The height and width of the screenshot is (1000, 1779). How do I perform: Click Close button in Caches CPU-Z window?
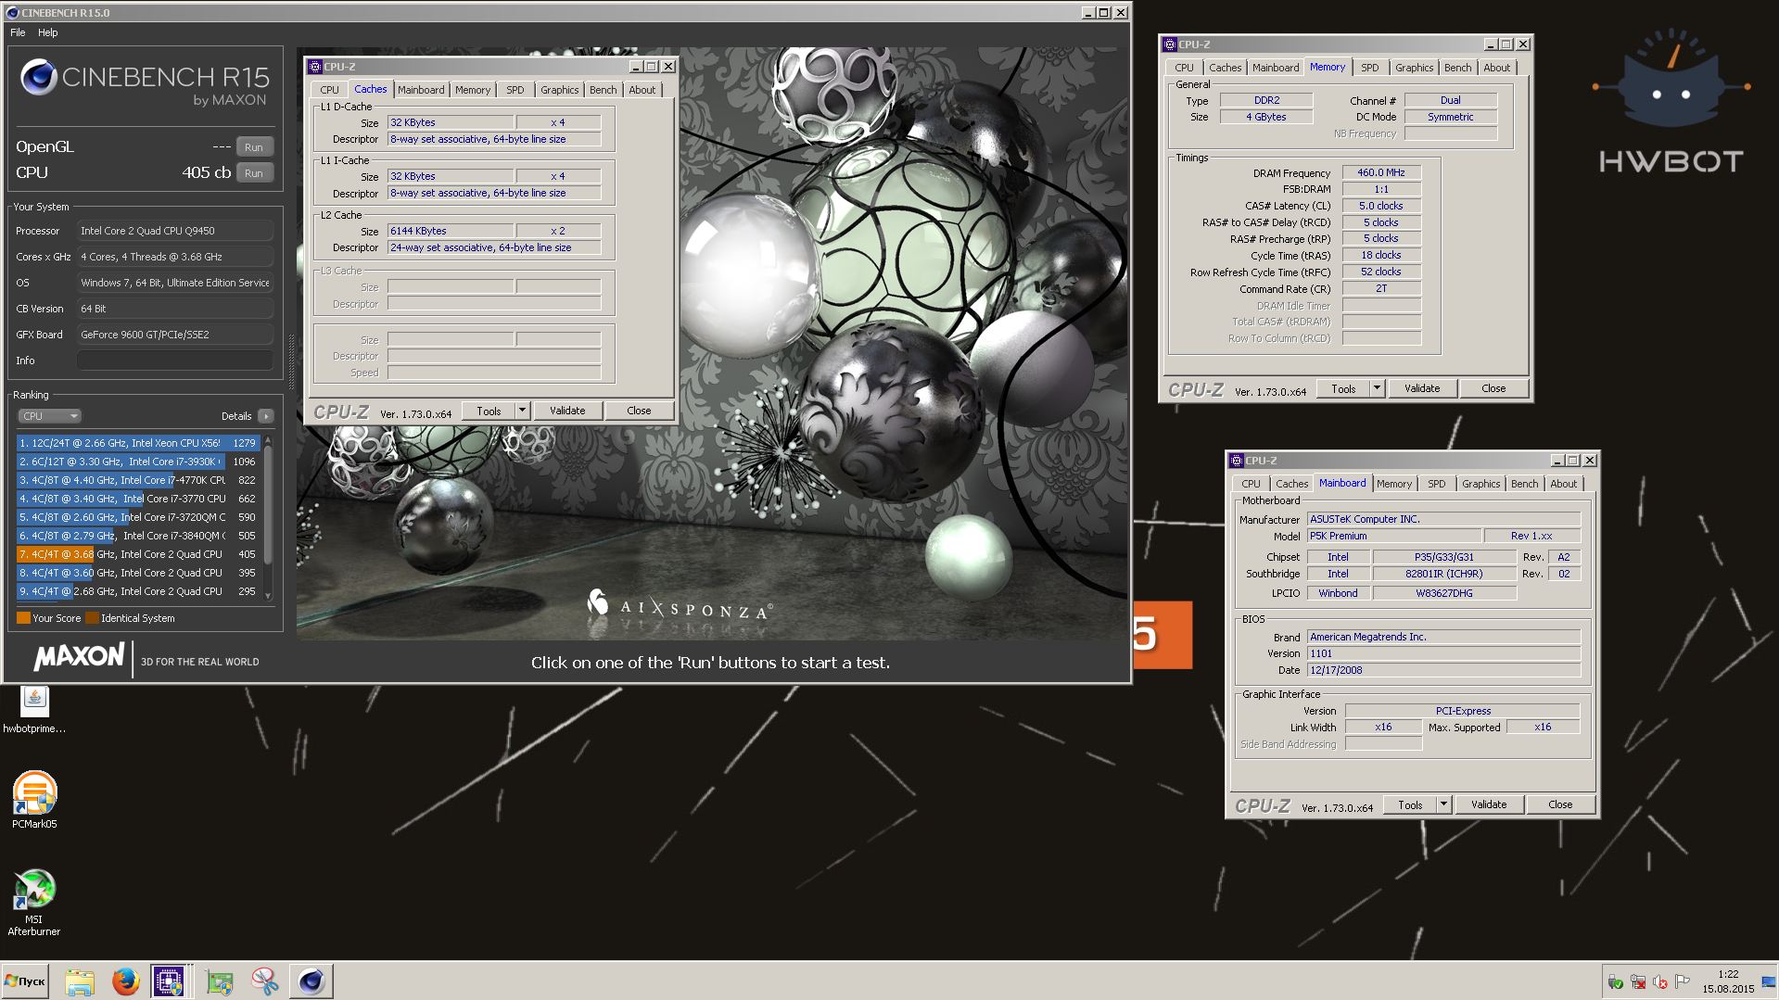tap(639, 411)
